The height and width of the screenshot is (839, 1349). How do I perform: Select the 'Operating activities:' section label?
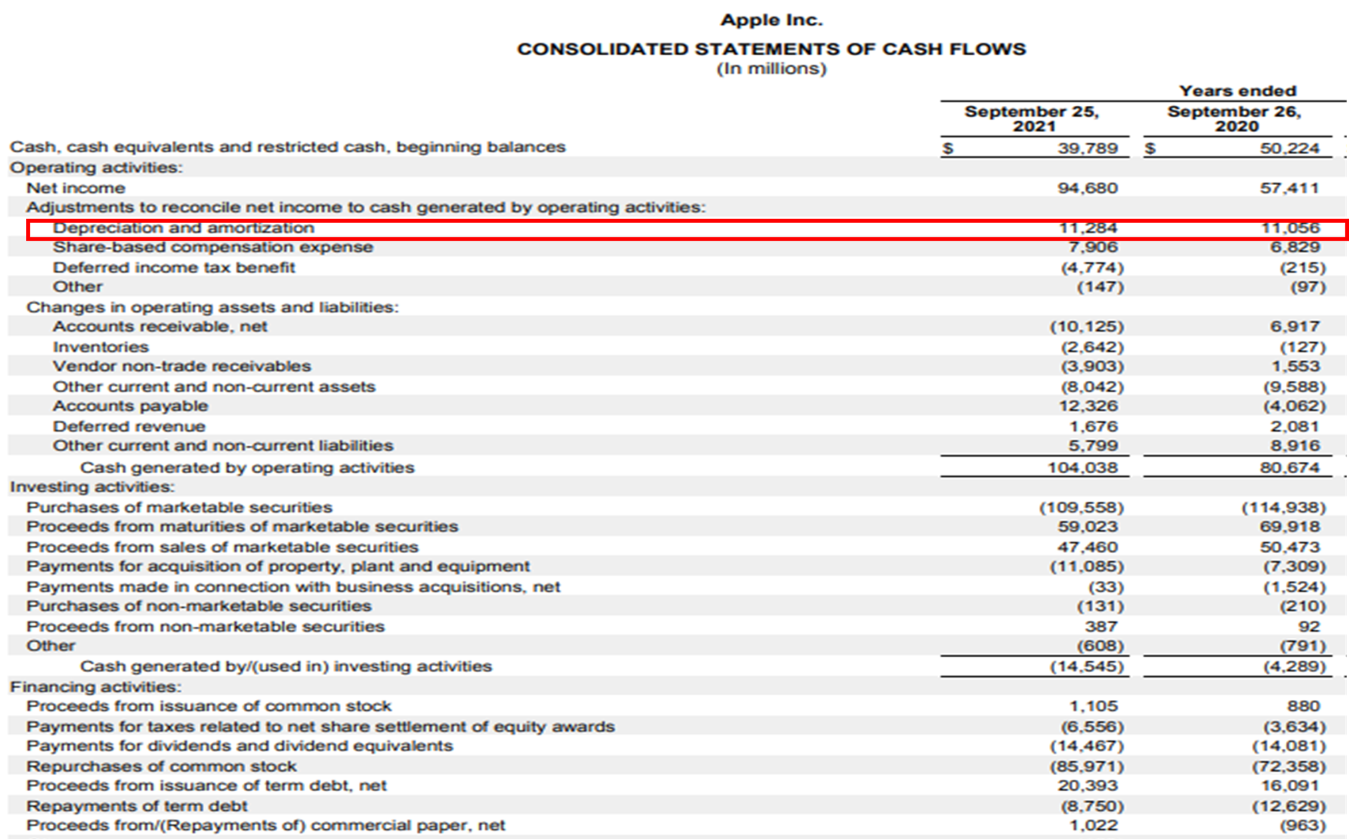pos(96,167)
